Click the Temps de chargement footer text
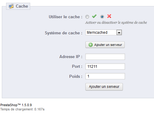Screen dimensions: 154x118 tap(22, 109)
